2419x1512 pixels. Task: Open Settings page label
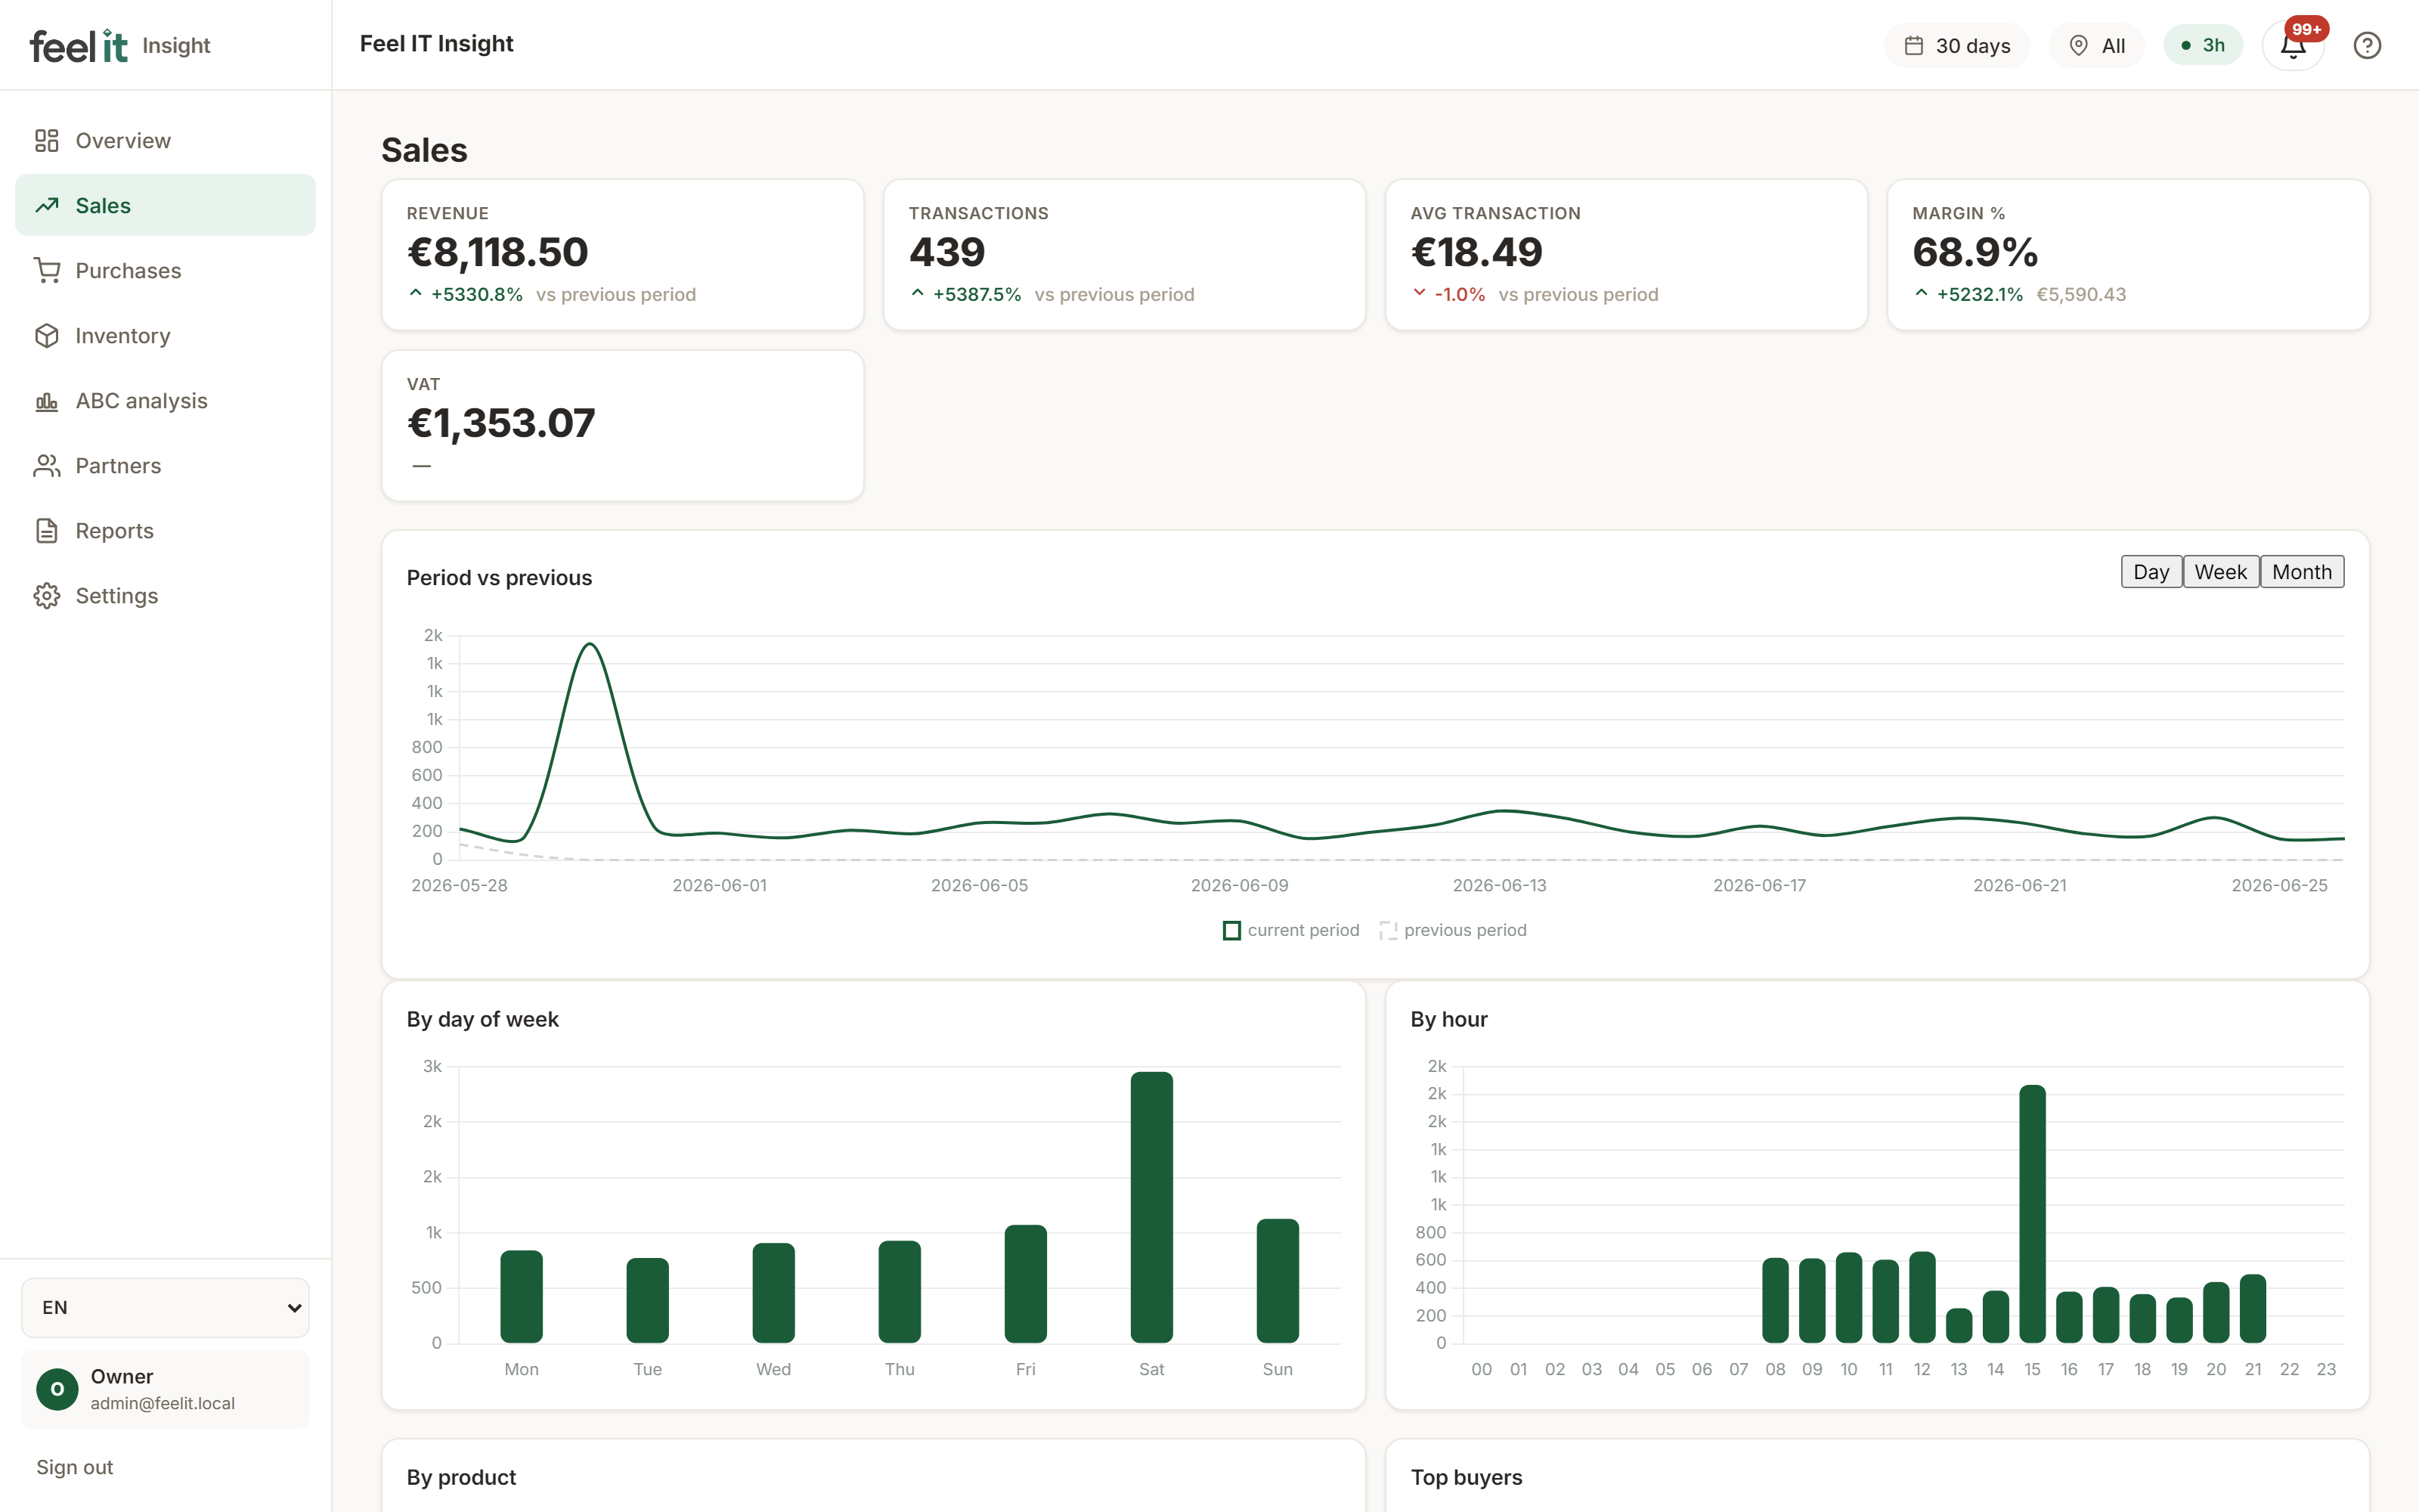[116, 596]
